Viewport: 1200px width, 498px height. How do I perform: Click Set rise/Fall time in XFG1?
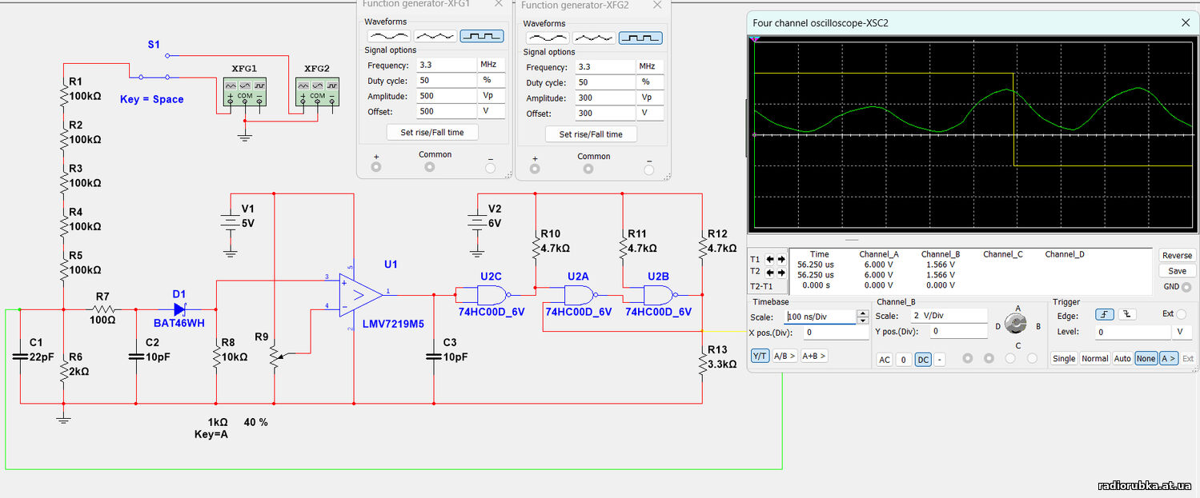[431, 132]
